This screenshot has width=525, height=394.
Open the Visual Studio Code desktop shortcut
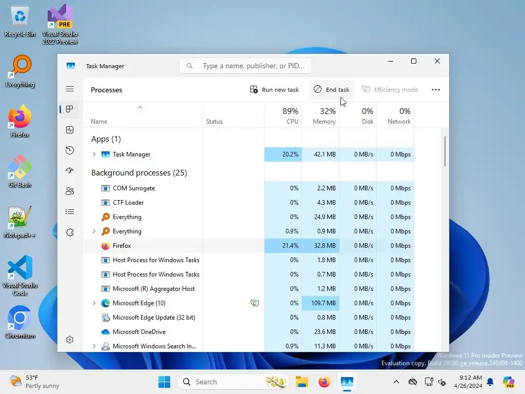(20, 275)
